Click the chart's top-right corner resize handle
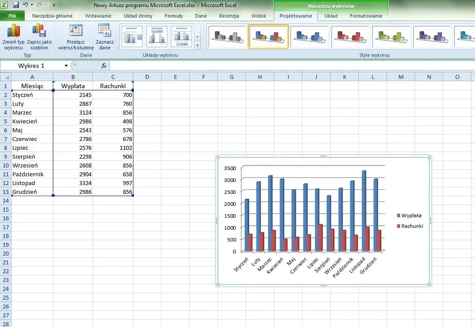 [x=429, y=157]
